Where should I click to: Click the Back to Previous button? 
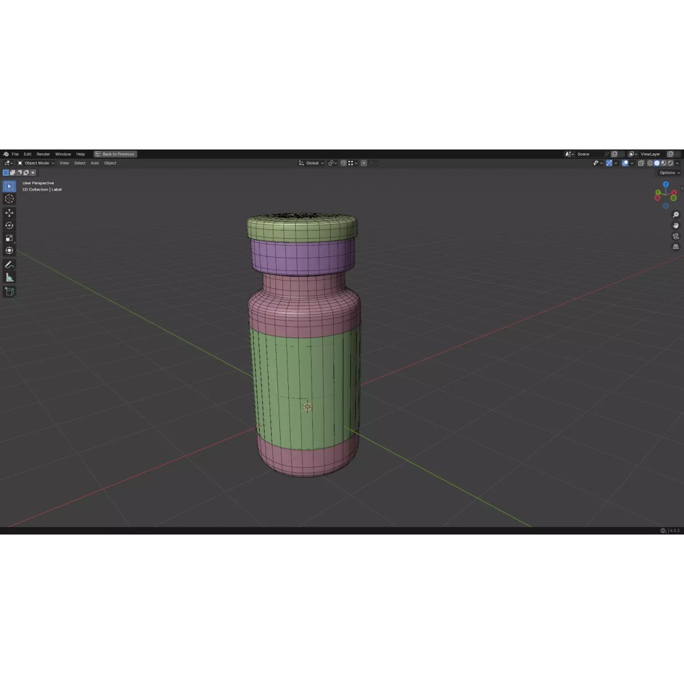115,154
